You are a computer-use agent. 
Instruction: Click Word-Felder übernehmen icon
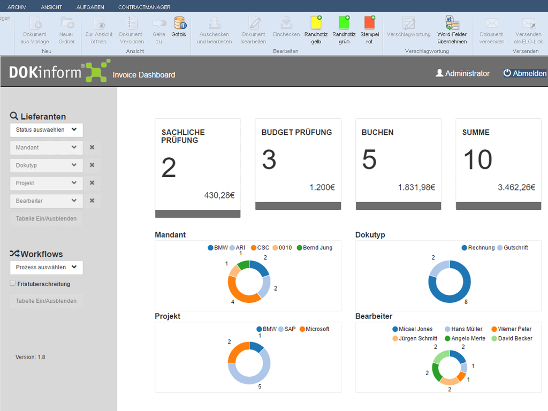point(452,22)
